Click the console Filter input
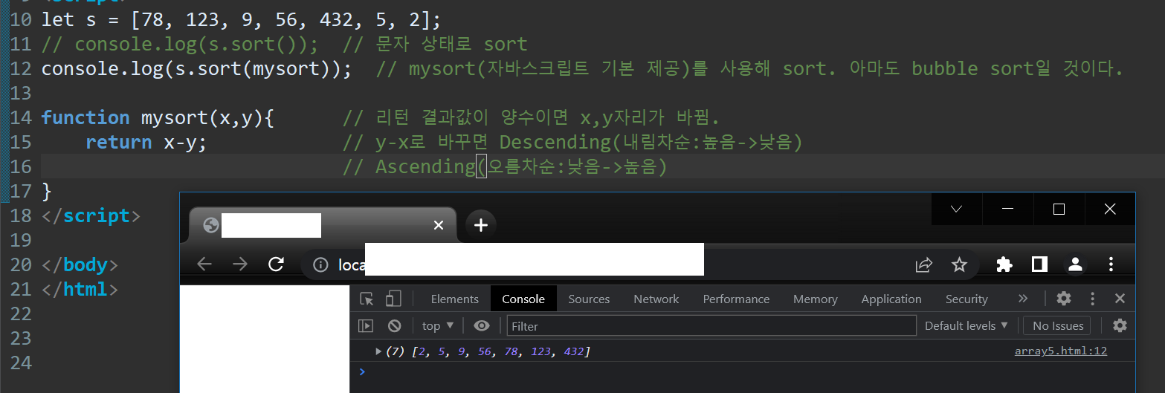The image size is (1165, 393). point(711,325)
